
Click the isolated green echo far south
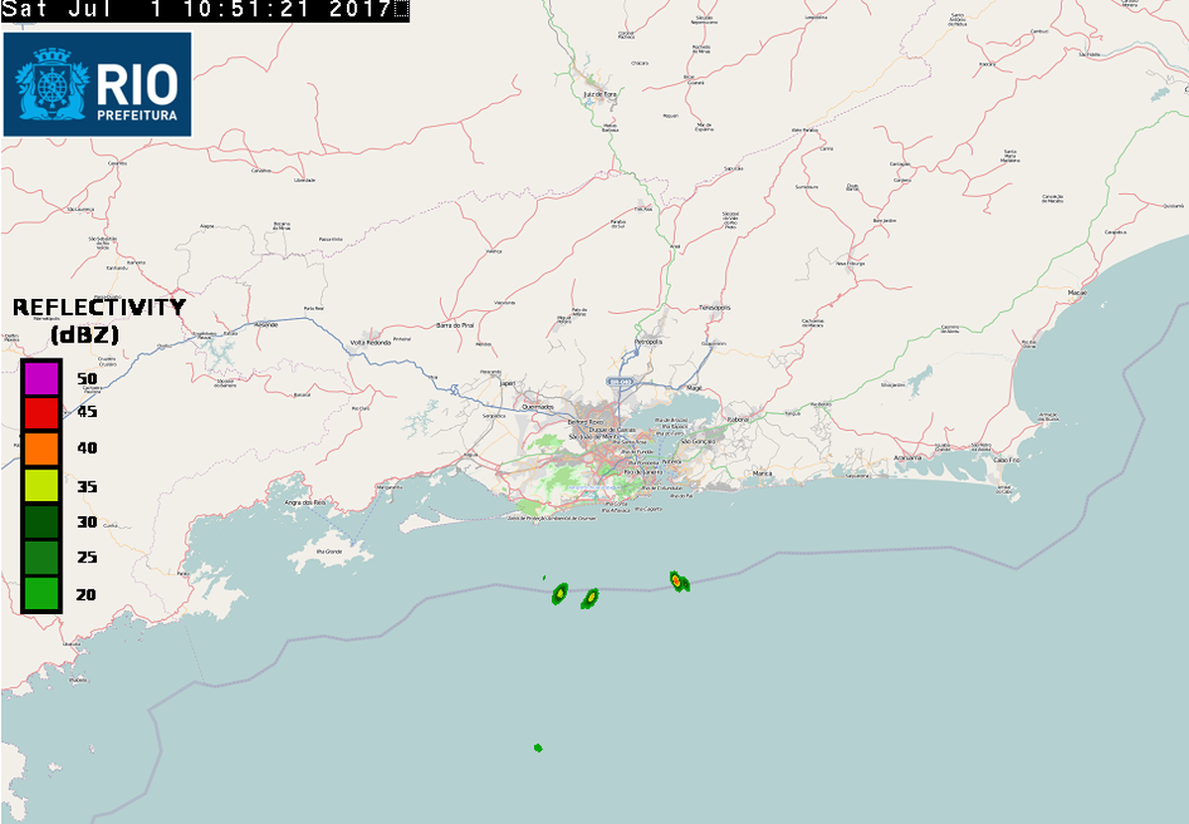(538, 747)
